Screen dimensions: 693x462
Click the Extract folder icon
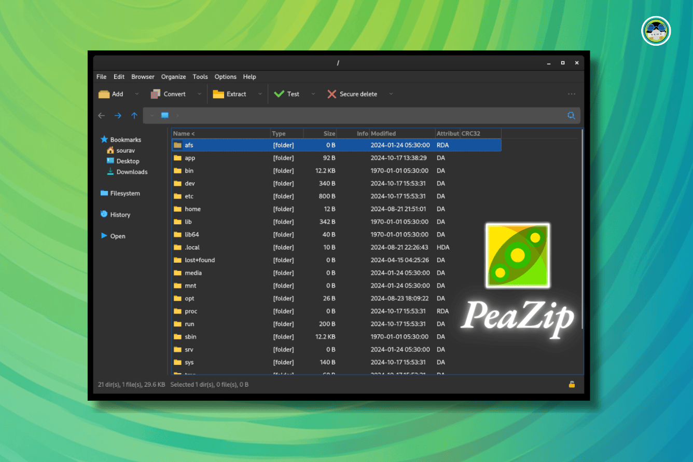218,94
